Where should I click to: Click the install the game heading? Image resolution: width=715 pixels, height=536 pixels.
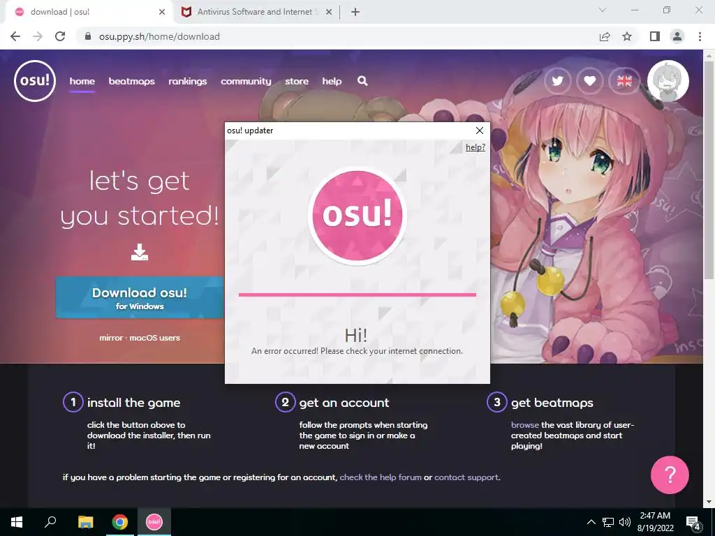(133, 403)
